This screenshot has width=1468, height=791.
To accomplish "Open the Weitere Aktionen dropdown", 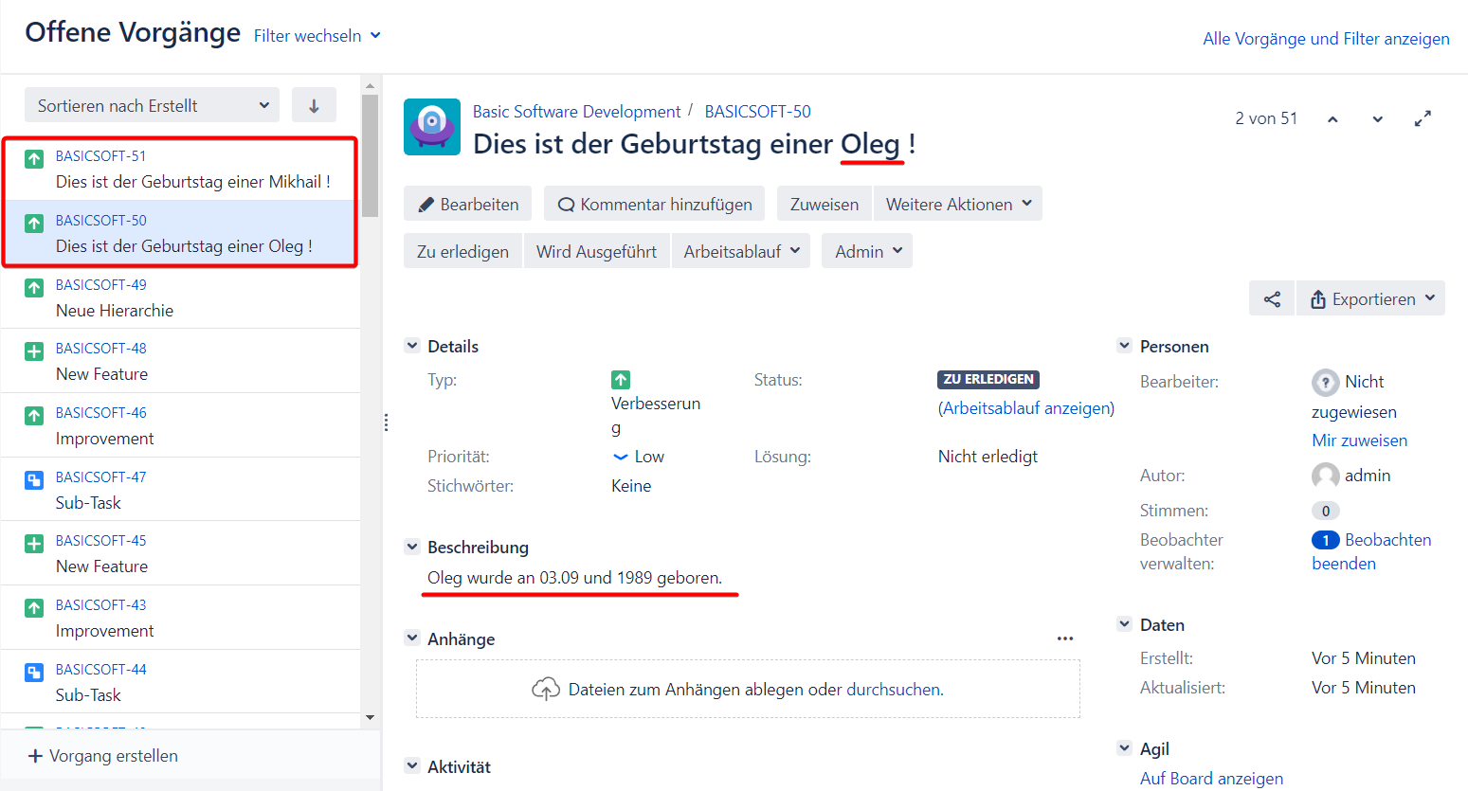I will tap(958, 204).
